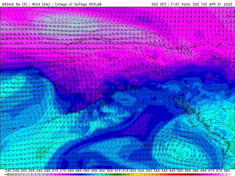Click the 310 color scale label
This screenshot has width=235, height=176.
pos(117,171)
